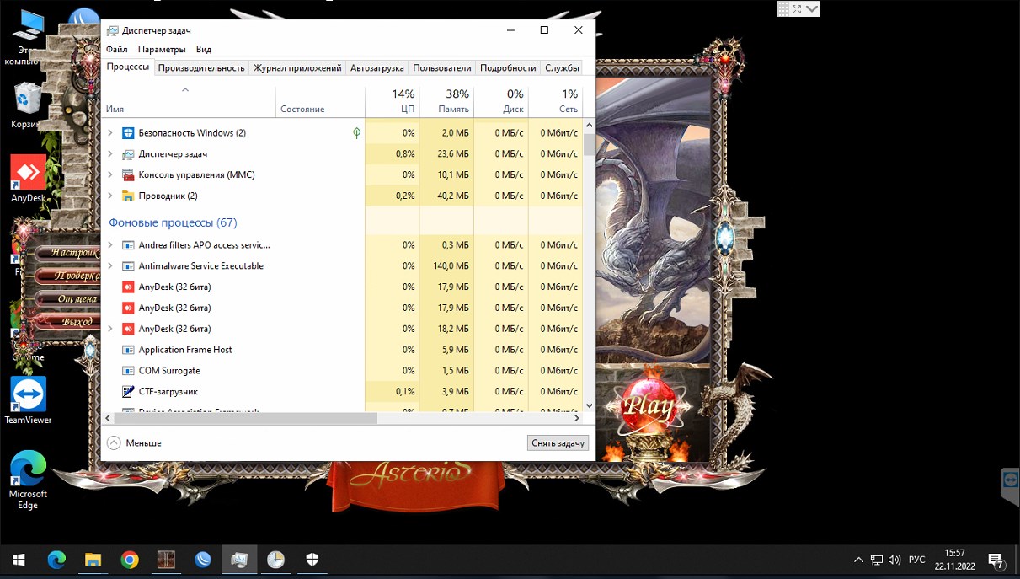Image resolution: width=1020 pixels, height=579 pixels.
Task: Expand Antimalware Service Executable row
Action: coord(110,266)
